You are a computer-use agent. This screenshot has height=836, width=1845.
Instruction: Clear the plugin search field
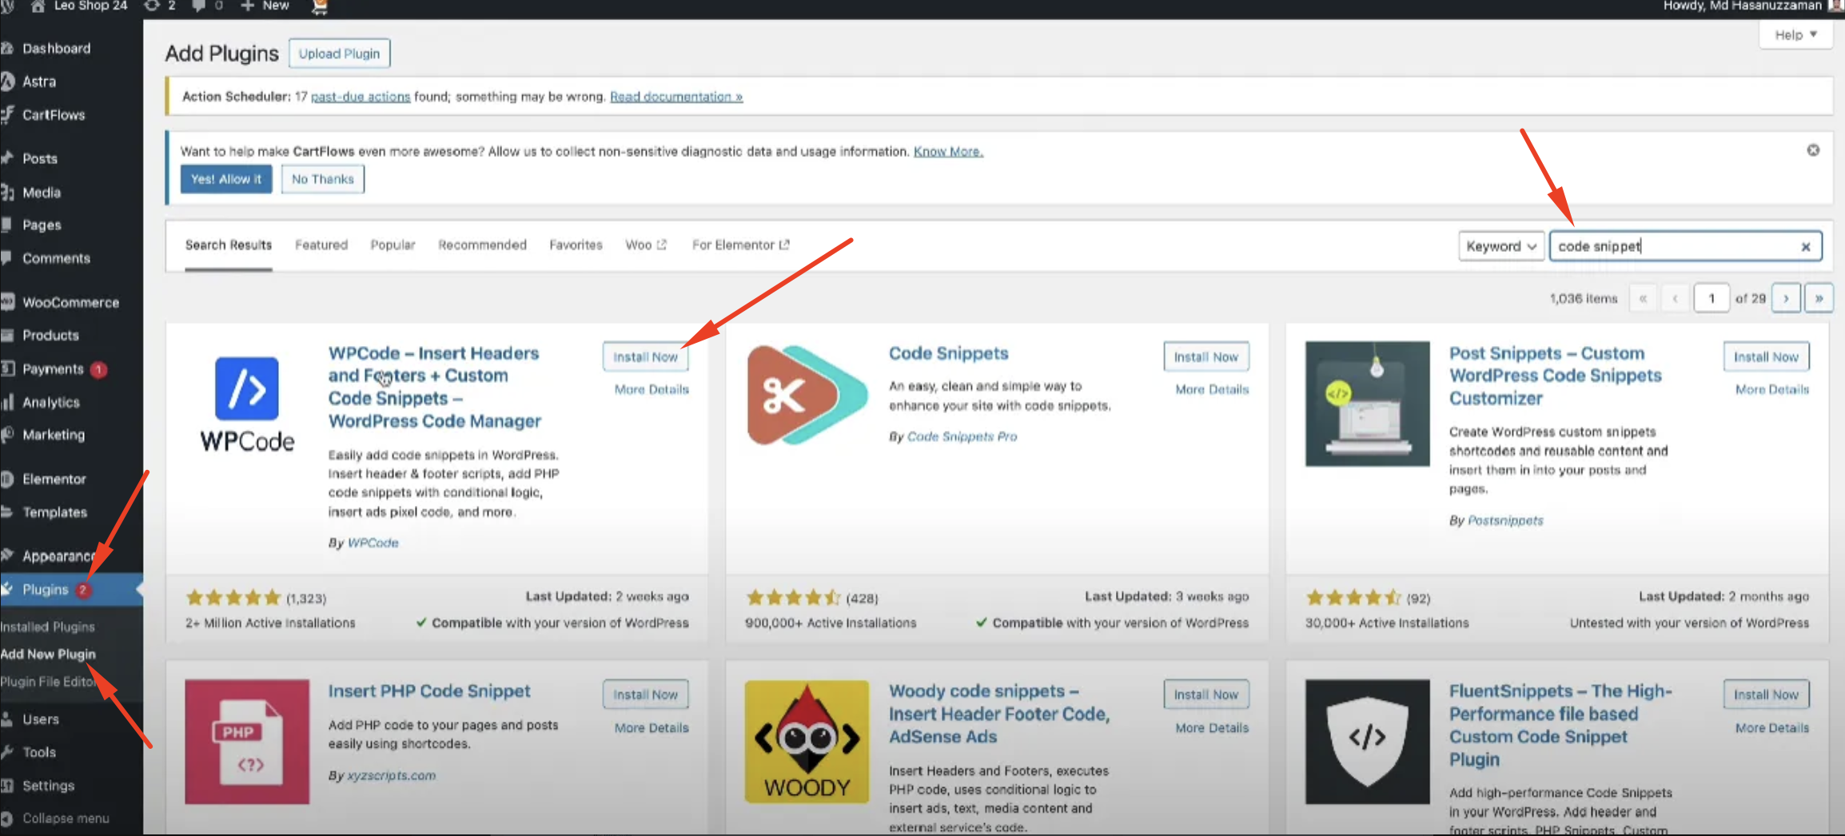1805,247
